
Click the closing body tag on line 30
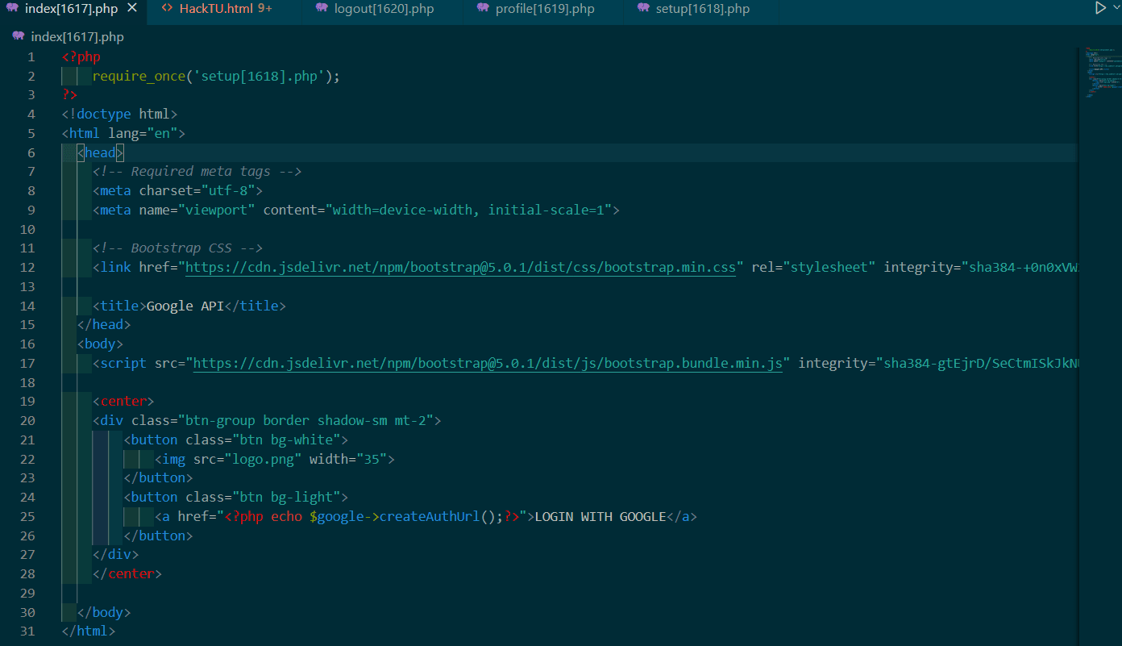(x=104, y=612)
